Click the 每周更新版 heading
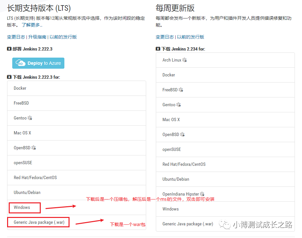The width and height of the screenshot is (302, 238). tap(175, 8)
